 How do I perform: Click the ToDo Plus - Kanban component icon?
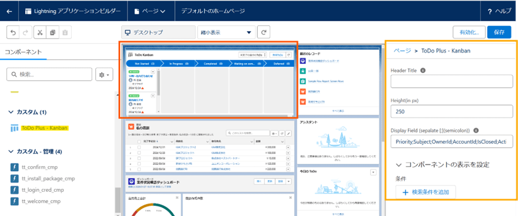(x=14, y=128)
